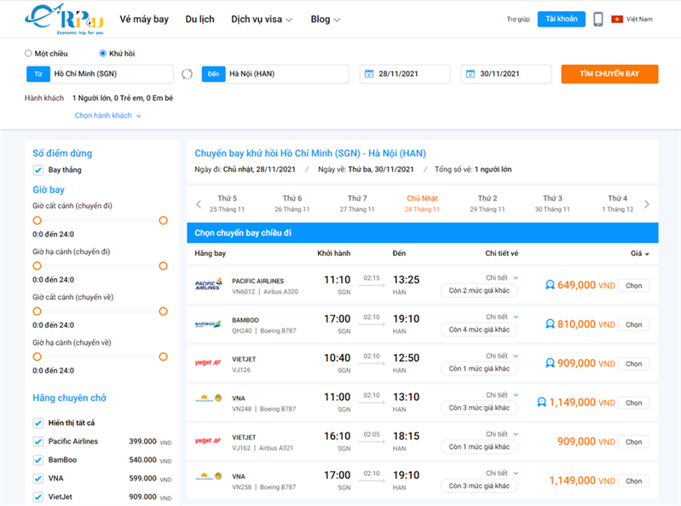This screenshot has height=506, width=681.
Task: Open Trợ giúp help link
Action: tap(518, 19)
